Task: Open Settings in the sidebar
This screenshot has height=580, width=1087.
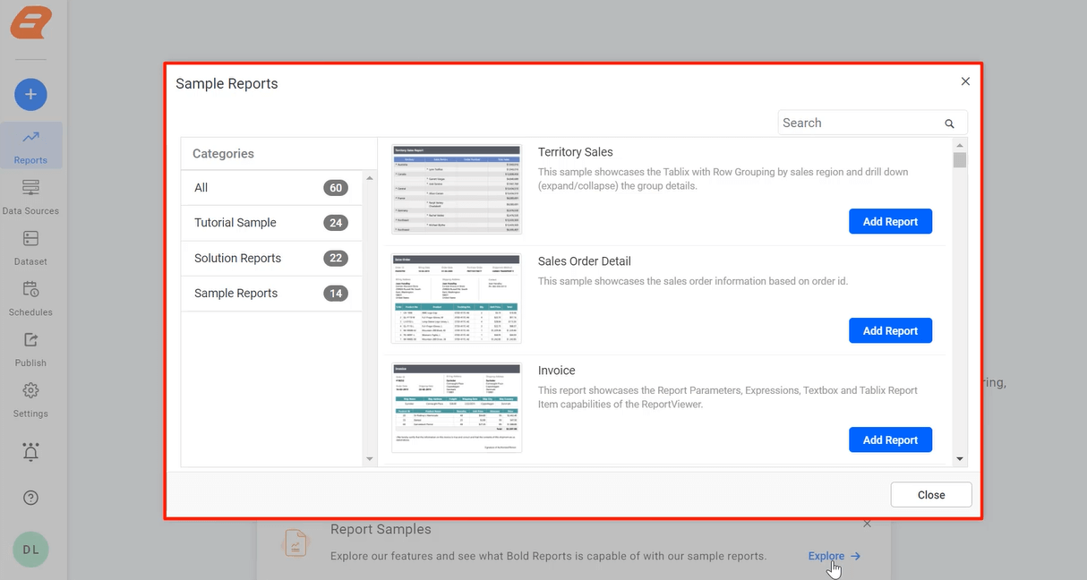Action: [x=30, y=400]
